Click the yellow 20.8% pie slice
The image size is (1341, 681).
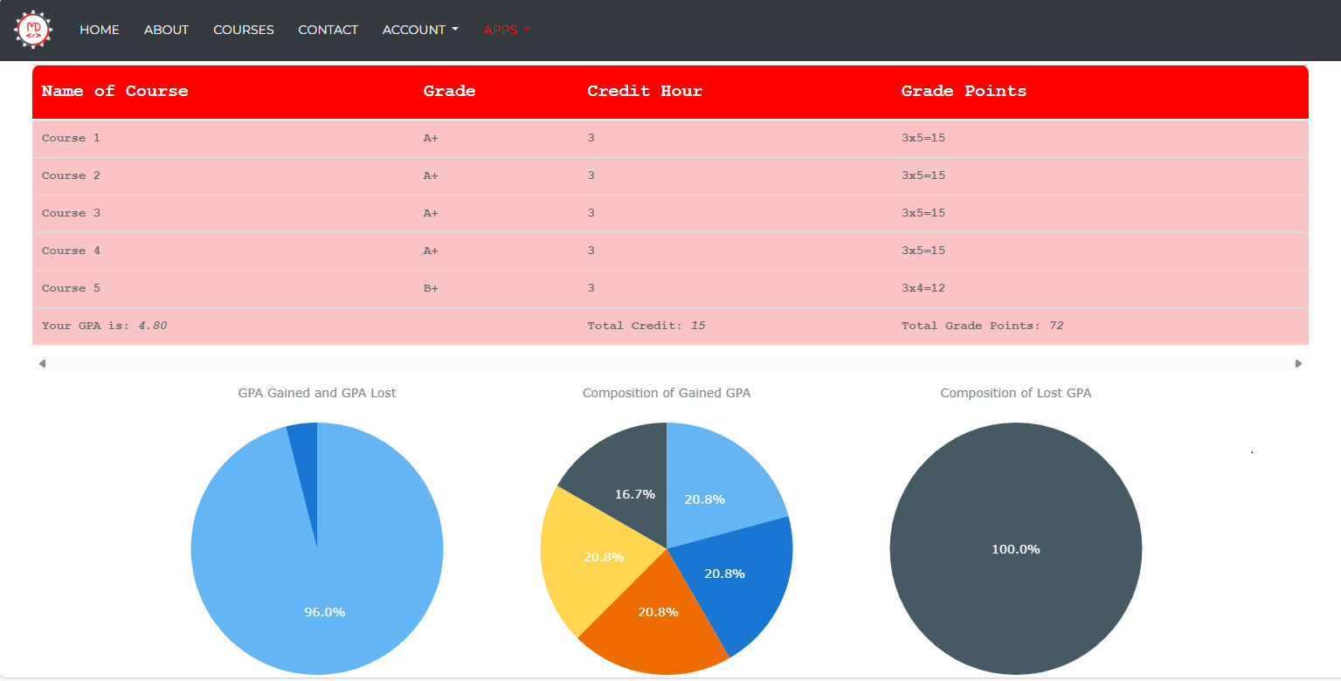coord(585,559)
